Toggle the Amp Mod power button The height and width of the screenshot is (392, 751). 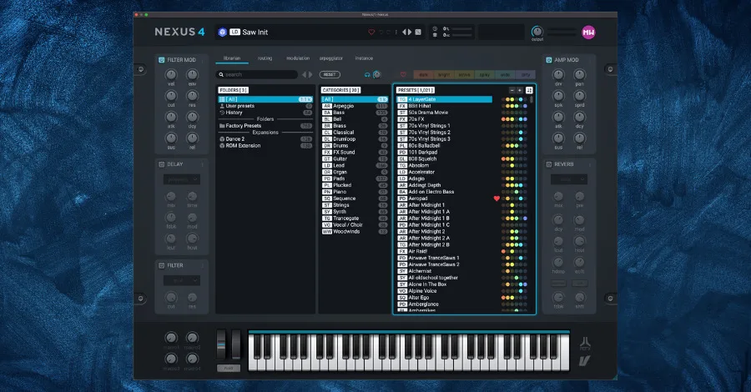pyautogui.click(x=549, y=60)
